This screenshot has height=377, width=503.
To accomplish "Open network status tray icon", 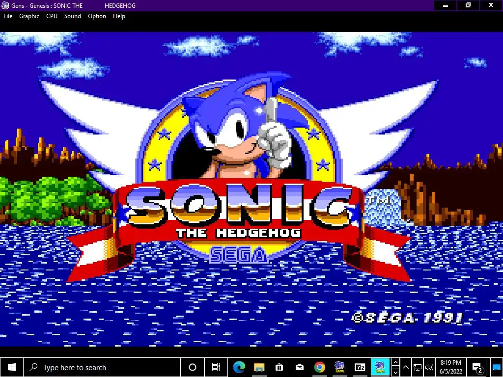I will pyautogui.click(x=418, y=367).
